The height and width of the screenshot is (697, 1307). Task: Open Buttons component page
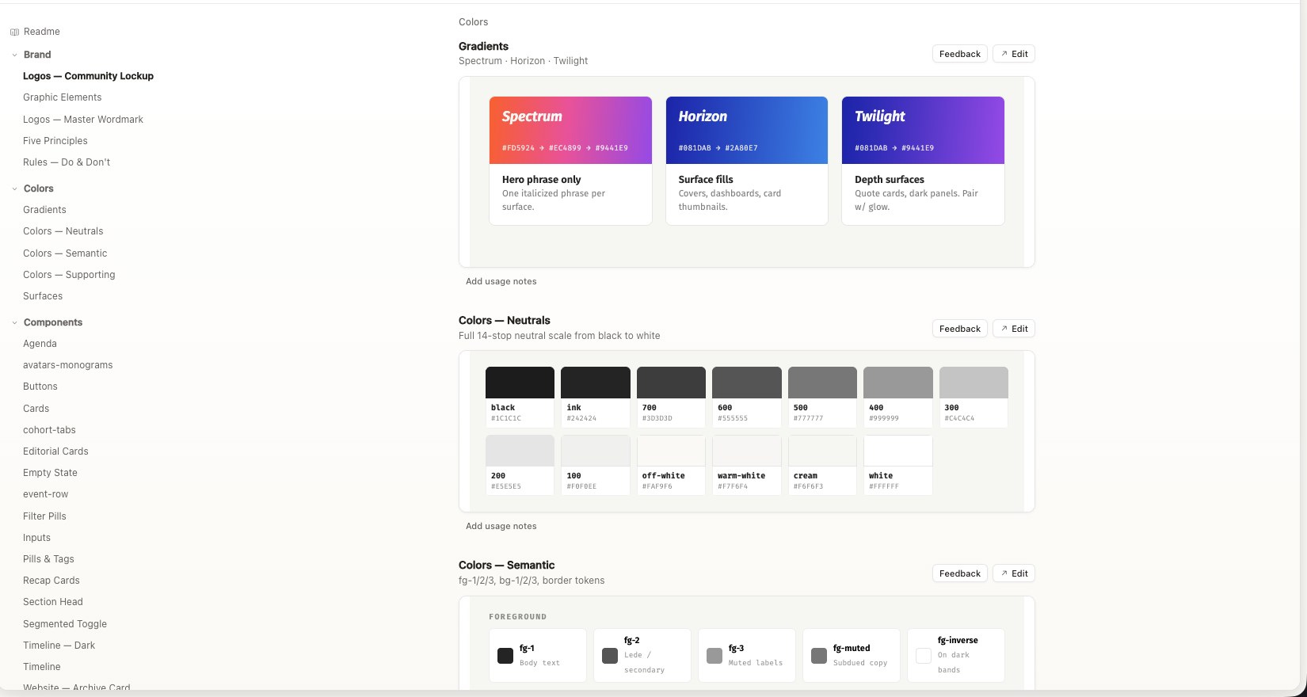coord(40,387)
